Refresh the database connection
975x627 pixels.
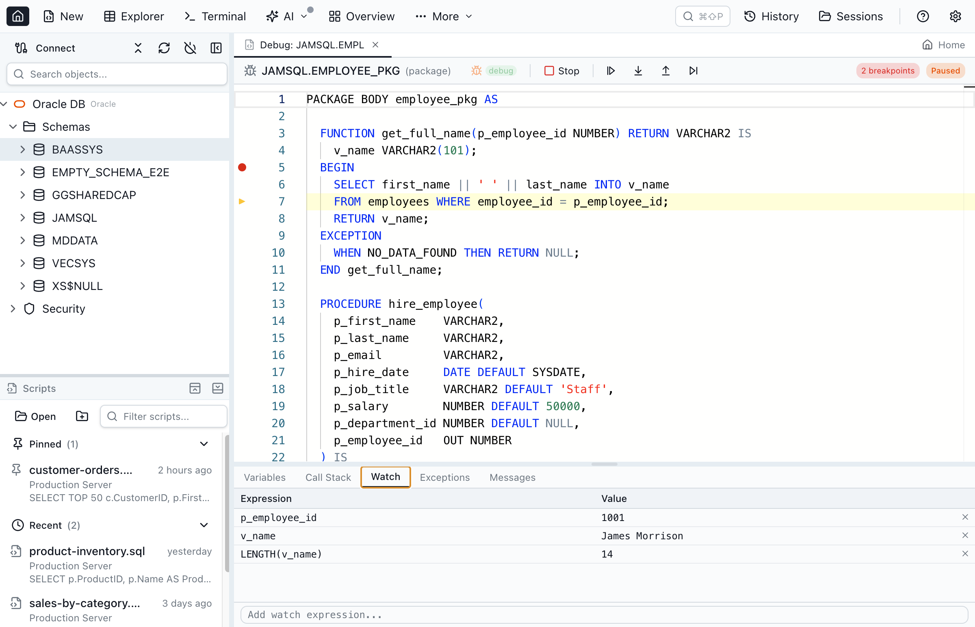[164, 48]
